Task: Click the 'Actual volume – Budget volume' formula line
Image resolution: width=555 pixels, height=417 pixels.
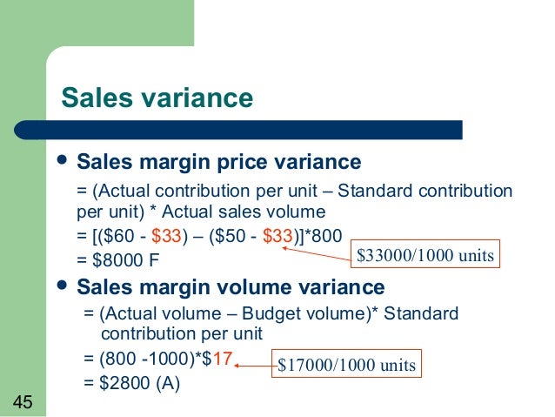Action: coord(271,313)
